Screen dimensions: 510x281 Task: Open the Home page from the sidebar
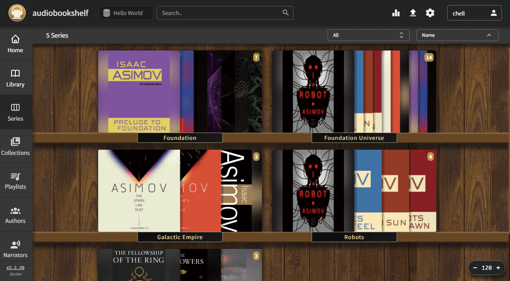tap(15, 44)
